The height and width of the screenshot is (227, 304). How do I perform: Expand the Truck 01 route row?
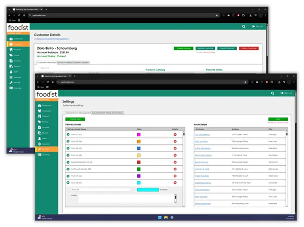tap(68, 134)
